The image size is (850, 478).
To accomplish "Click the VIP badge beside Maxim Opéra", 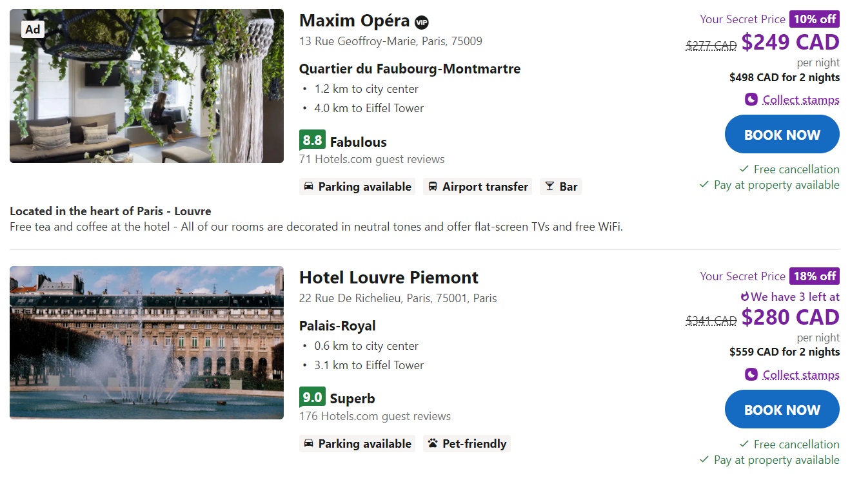I will pyautogui.click(x=422, y=22).
